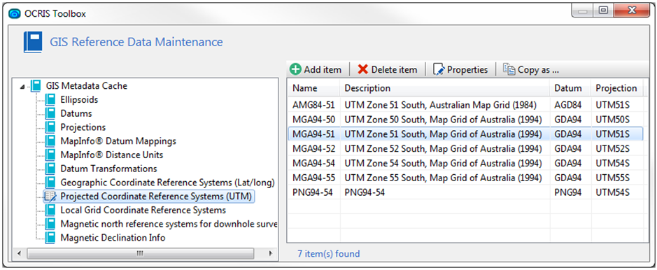This screenshot has height=270, width=657.
Task: Click the AGD84 datum cell
Action: click(567, 105)
